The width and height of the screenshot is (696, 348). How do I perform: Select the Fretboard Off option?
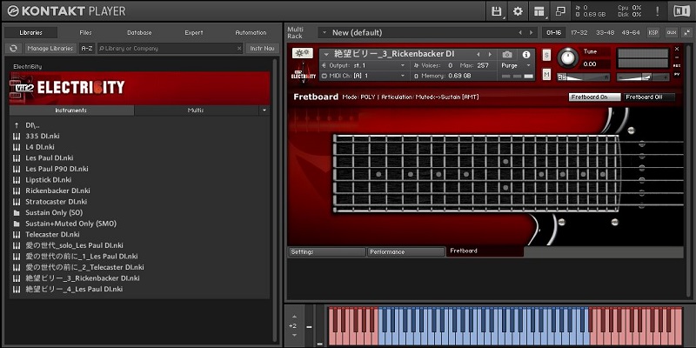click(645, 97)
